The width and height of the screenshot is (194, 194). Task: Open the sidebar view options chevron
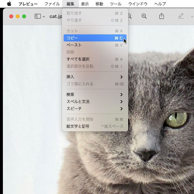44,16
